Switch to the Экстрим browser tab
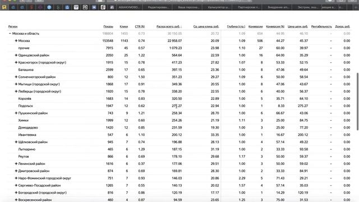359x202 pixels. 307,7
